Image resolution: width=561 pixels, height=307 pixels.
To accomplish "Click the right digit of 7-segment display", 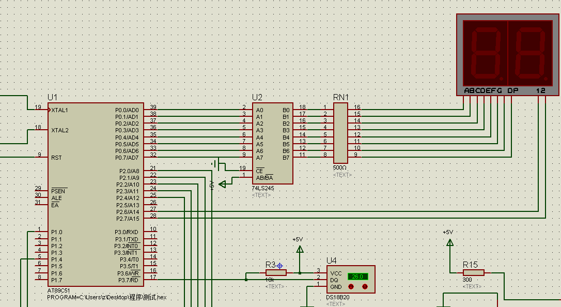I will (x=530, y=53).
